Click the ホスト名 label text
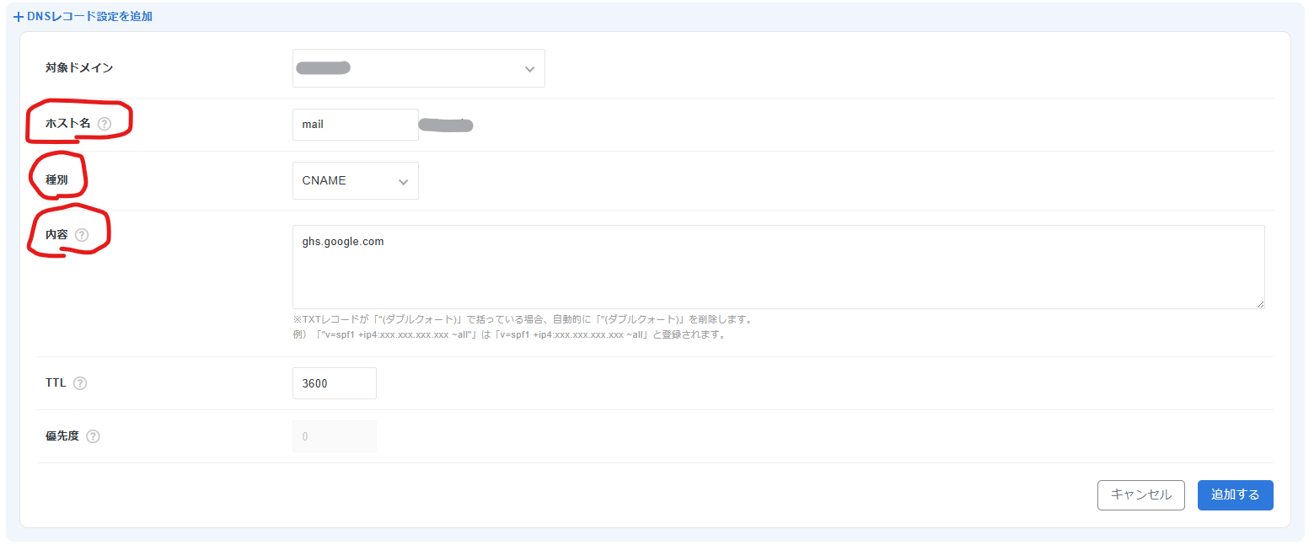1309x545 pixels. click(x=68, y=124)
